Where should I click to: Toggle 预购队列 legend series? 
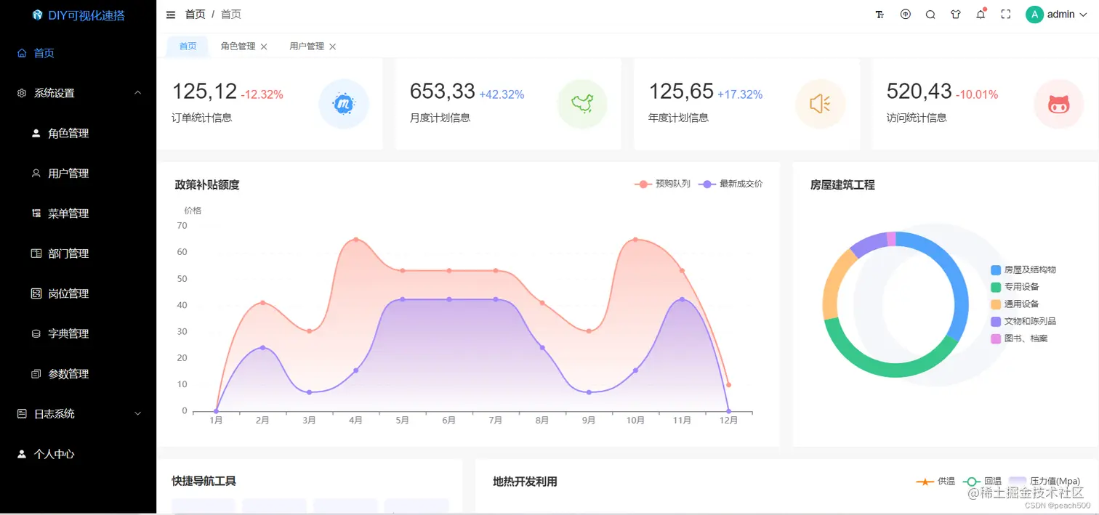click(x=662, y=184)
